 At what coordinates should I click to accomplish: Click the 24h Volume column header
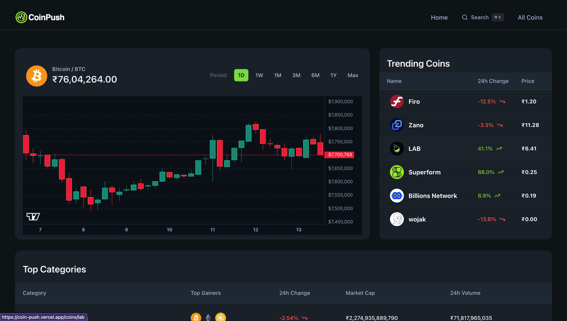465,293
